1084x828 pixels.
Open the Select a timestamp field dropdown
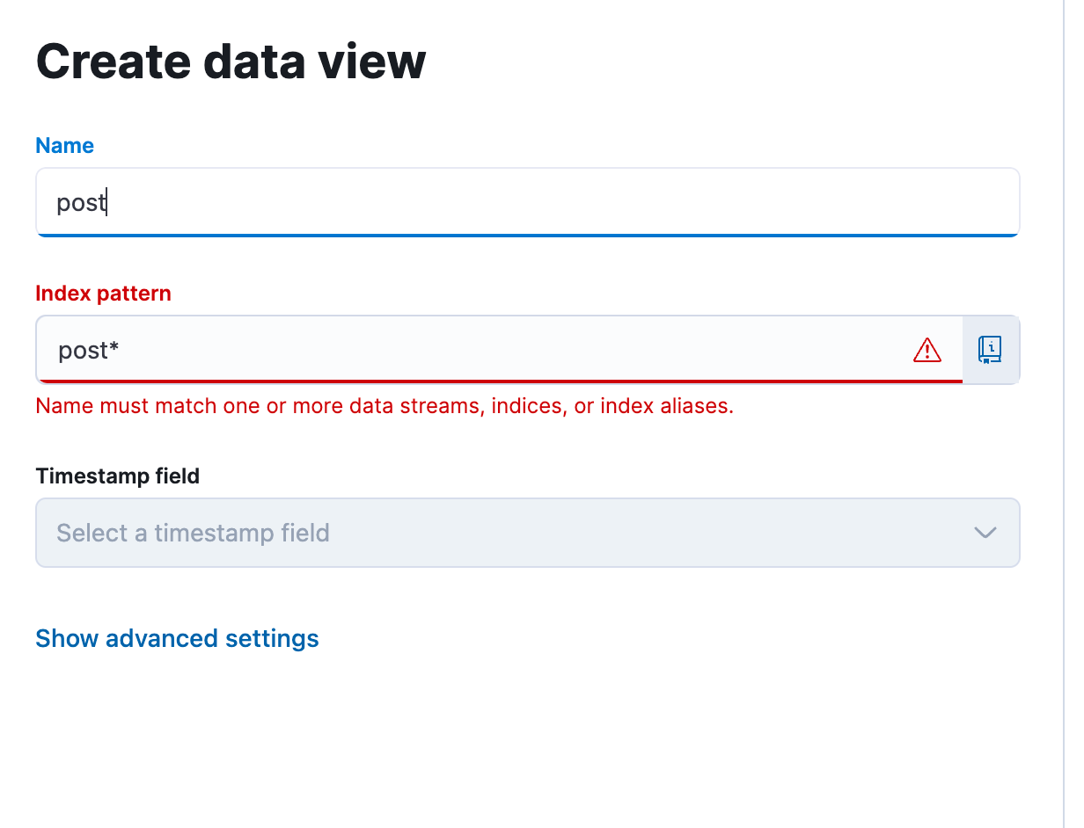526,533
